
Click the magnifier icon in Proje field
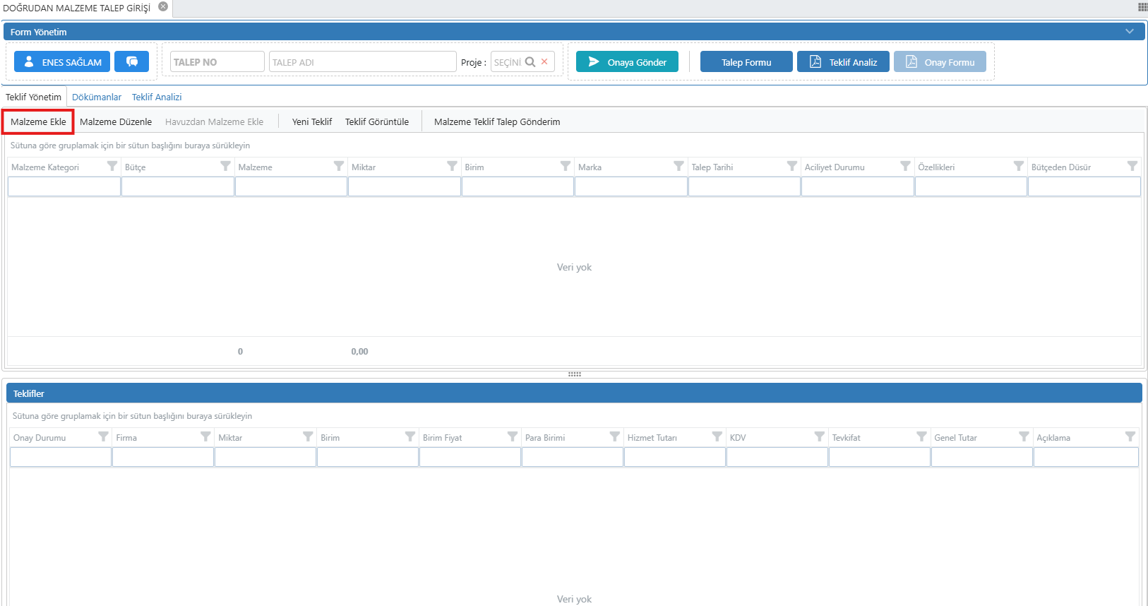pos(530,62)
